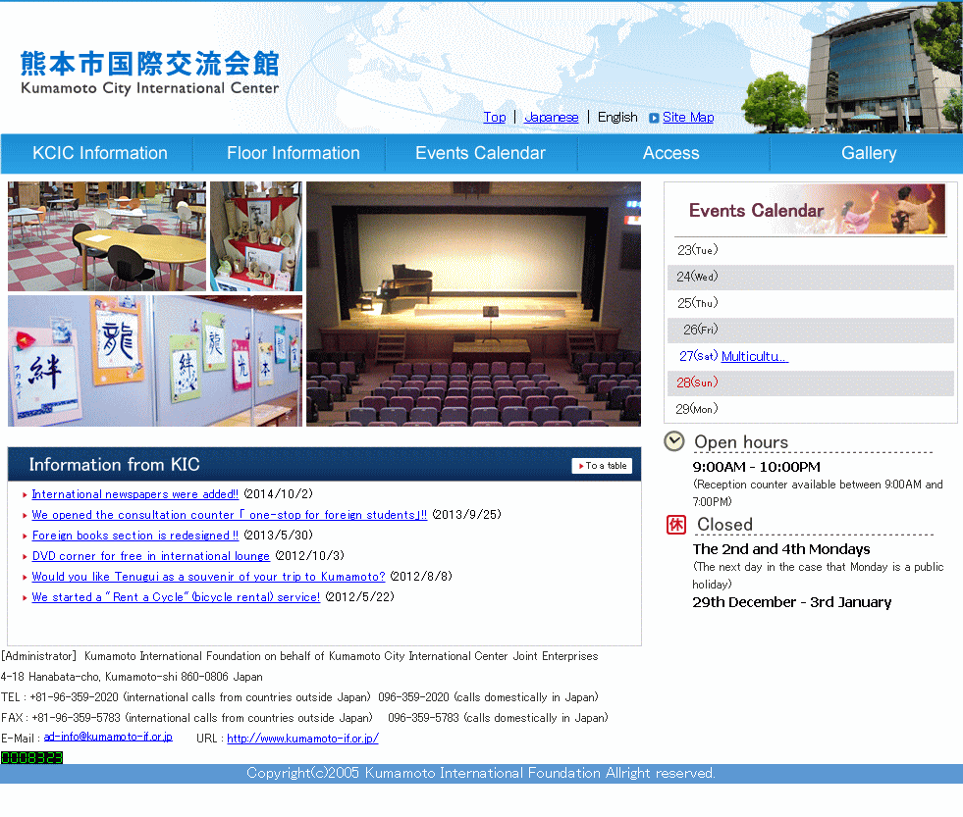The height and width of the screenshot is (817, 963).
Task: Click the 'Open hours' heading text
Action: (741, 442)
